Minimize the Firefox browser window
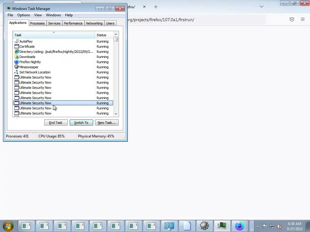Viewport: 310px width, 232px height. 285,3
